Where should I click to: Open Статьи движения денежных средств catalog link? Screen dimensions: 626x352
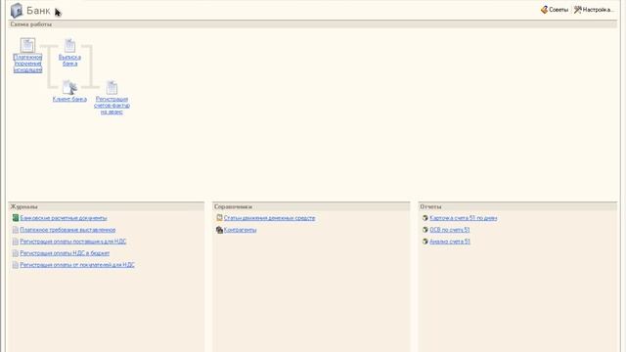270,218
